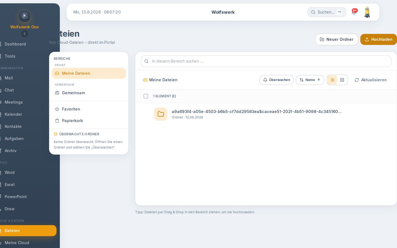Click the refresh icon next to Aktualisieren
This screenshot has width=397, height=248.
[x=357, y=80]
